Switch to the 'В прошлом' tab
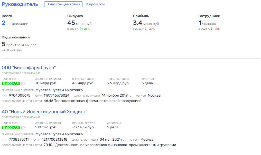This screenshot has width=261, height=155. (x=95, y=4)
